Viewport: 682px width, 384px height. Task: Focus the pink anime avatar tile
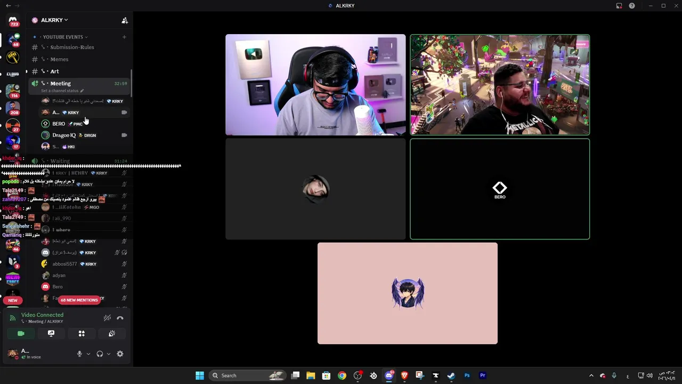[408, 293]
